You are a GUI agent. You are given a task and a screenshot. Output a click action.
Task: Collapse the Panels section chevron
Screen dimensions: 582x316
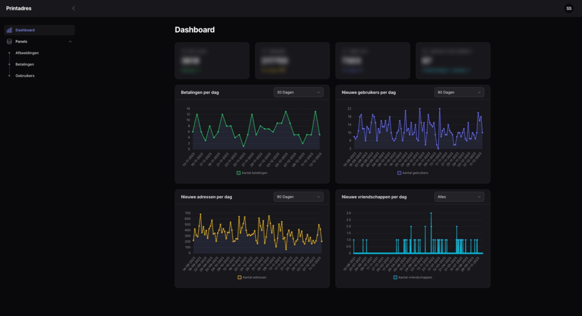[x=70, y=41]
